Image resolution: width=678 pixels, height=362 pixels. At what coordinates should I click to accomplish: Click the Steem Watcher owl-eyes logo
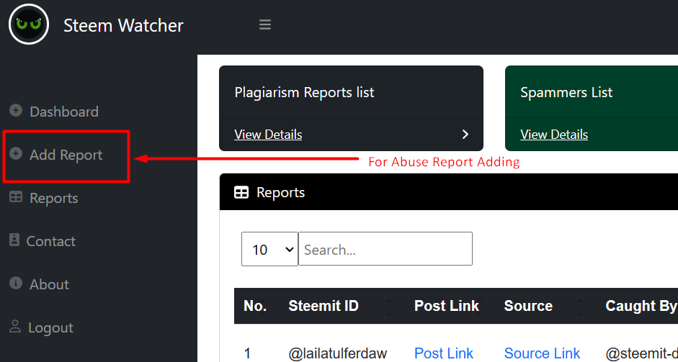click(x=29, y=24)
